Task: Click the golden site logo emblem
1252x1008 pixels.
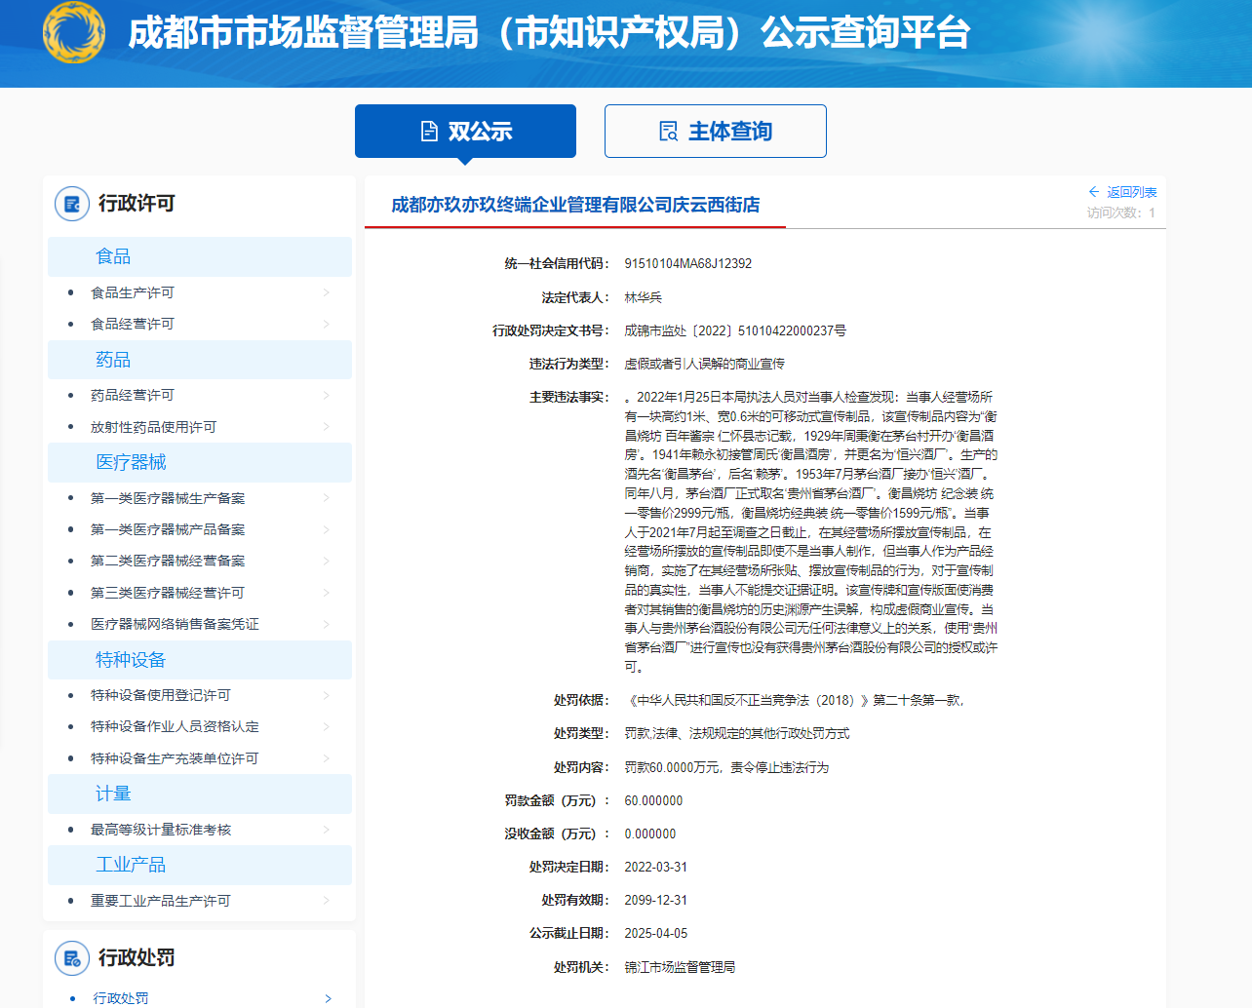Action: [x=74, y=33]
